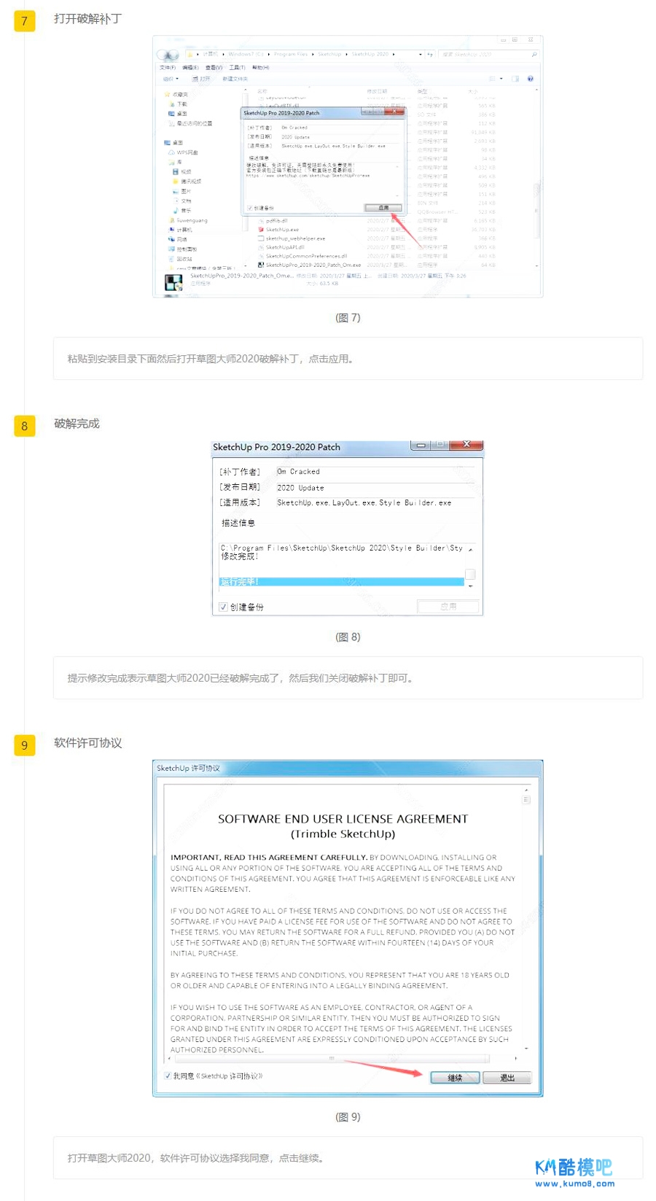Image resolution: width=656 pixels, height=1201 pixels.
Task: Select 网络 in the Explorer sidebar
Action: [178, 239]
